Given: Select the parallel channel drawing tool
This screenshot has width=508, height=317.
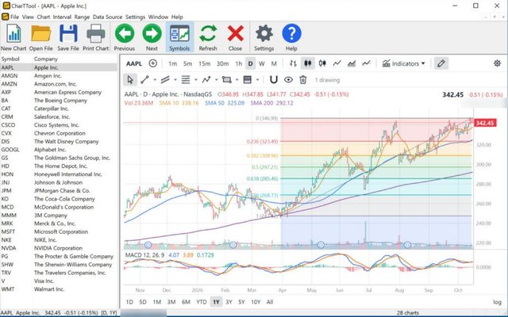Looking at the screenshot, I should click(165, 79).
